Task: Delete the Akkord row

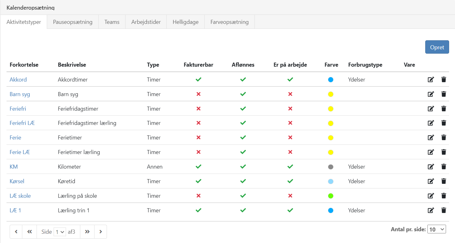Action: pyautogui.click(x=444, y=80)
